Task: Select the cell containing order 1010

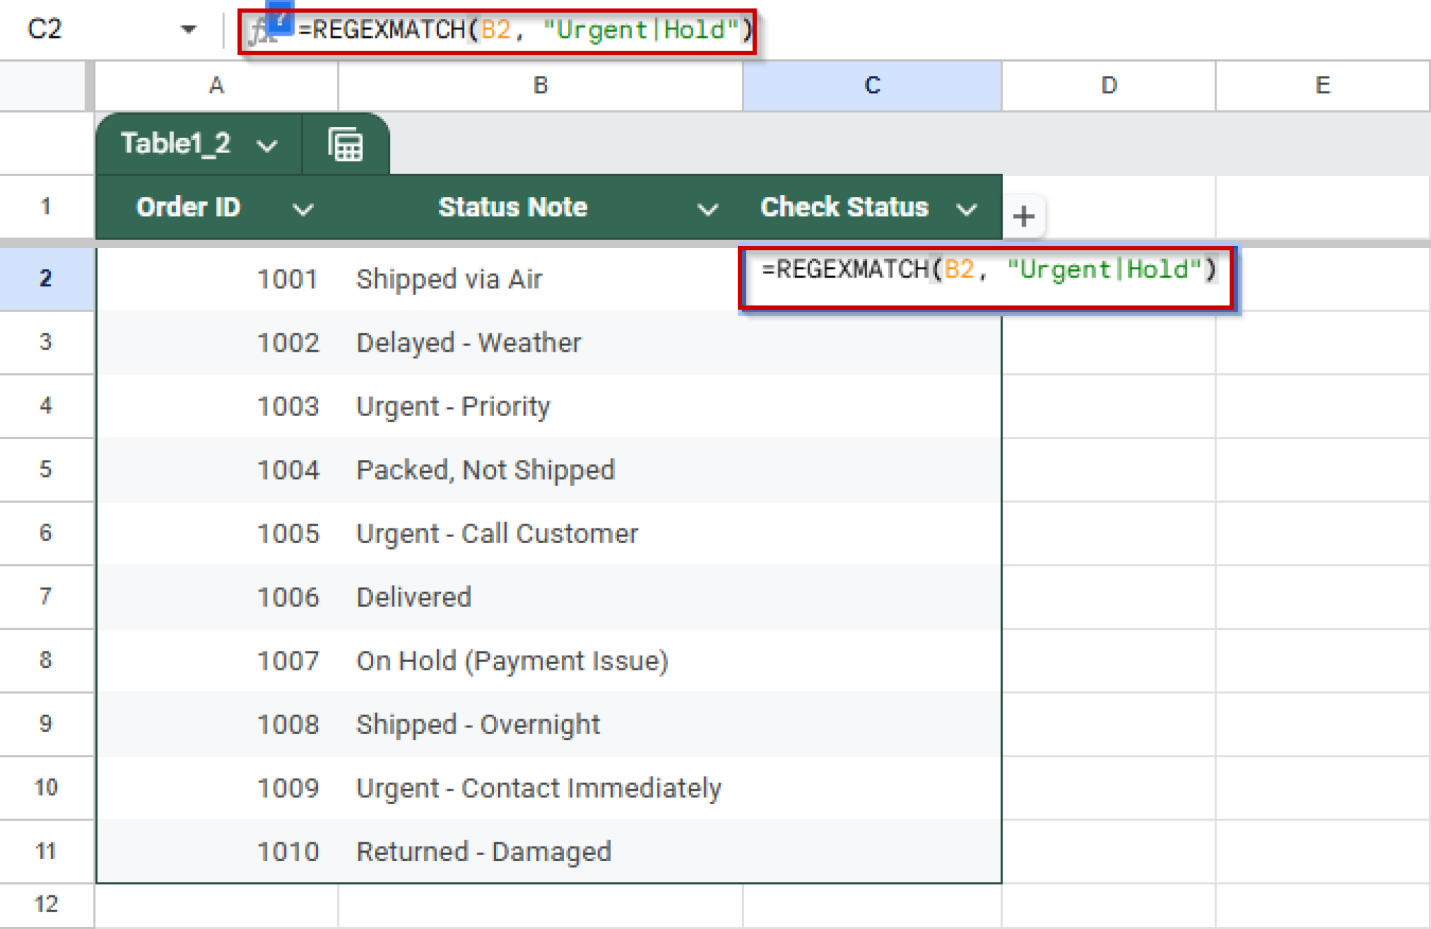Action: click(287, 851)
